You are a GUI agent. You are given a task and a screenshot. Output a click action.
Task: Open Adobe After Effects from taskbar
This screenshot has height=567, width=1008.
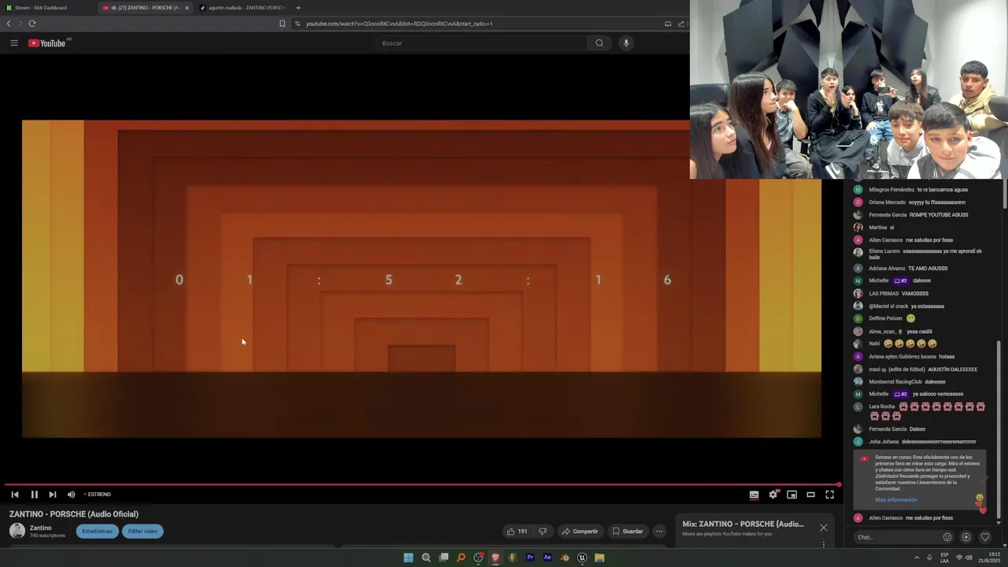click(547, 558)
